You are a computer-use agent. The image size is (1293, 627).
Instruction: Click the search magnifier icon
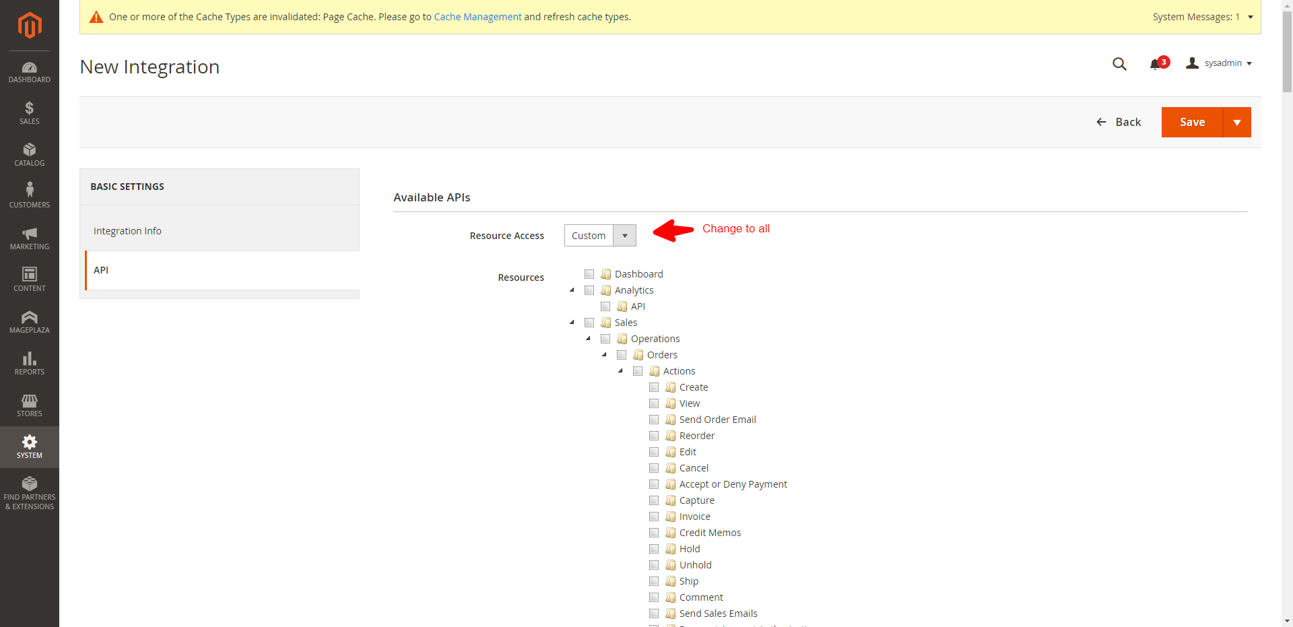pyautogui.click(x=1119, y=64)
